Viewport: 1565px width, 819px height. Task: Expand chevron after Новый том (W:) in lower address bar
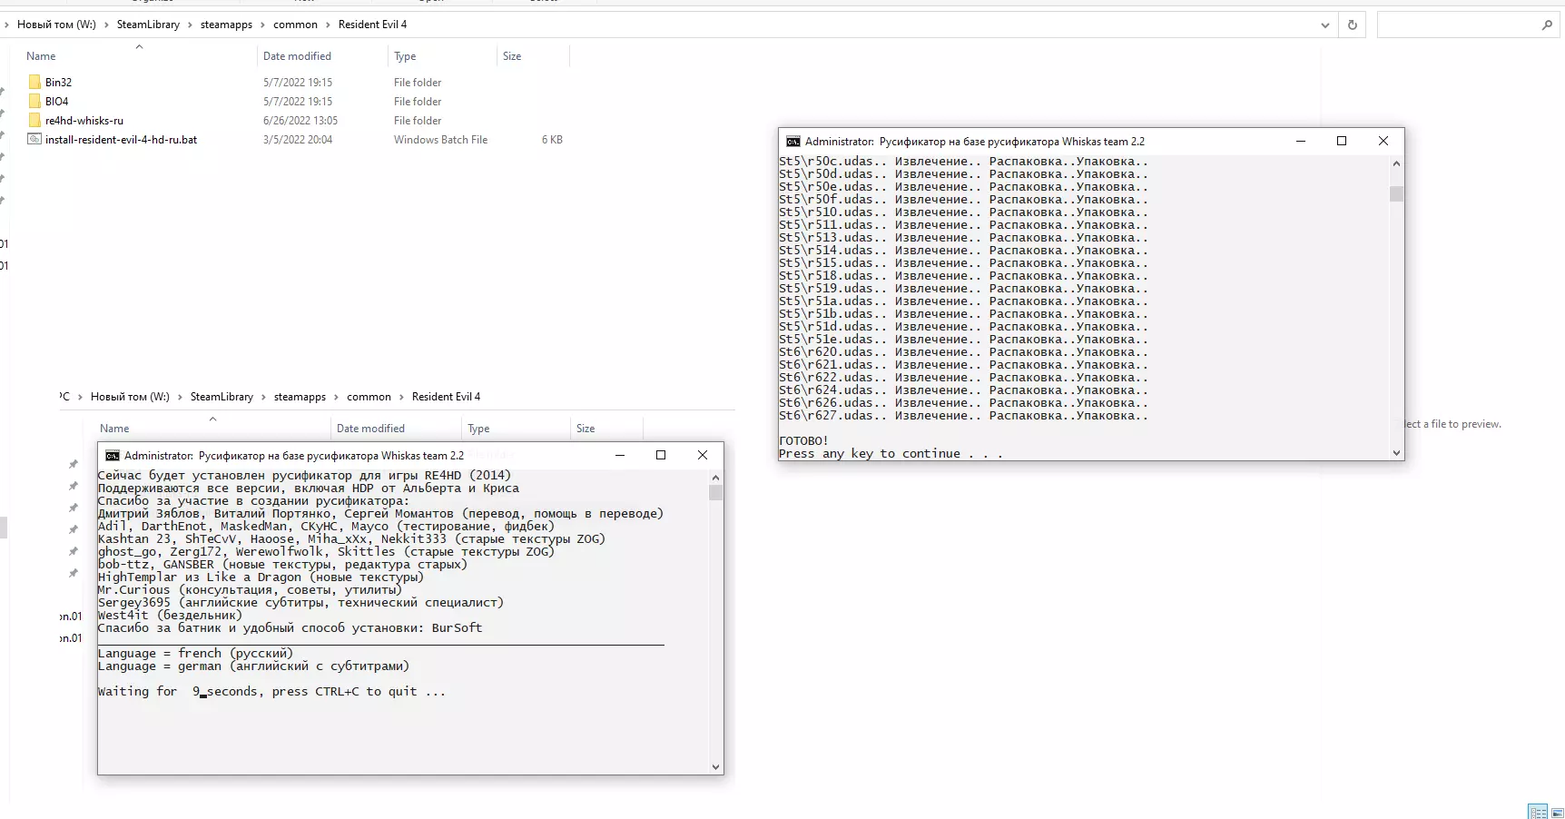click(x=180, y=397)
